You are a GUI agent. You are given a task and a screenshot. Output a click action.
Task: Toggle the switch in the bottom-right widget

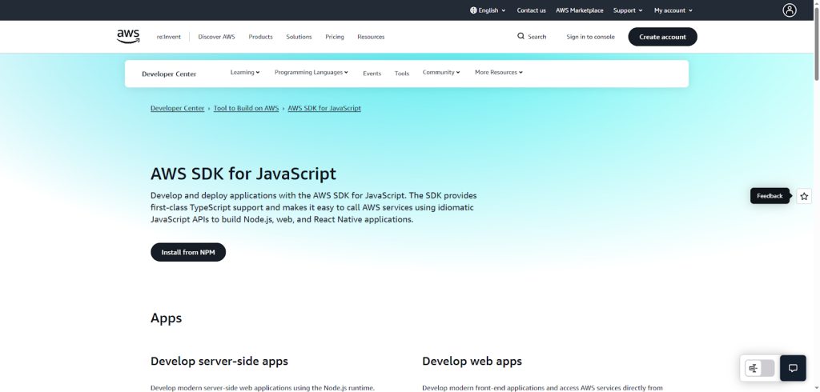tap(759, 368)
